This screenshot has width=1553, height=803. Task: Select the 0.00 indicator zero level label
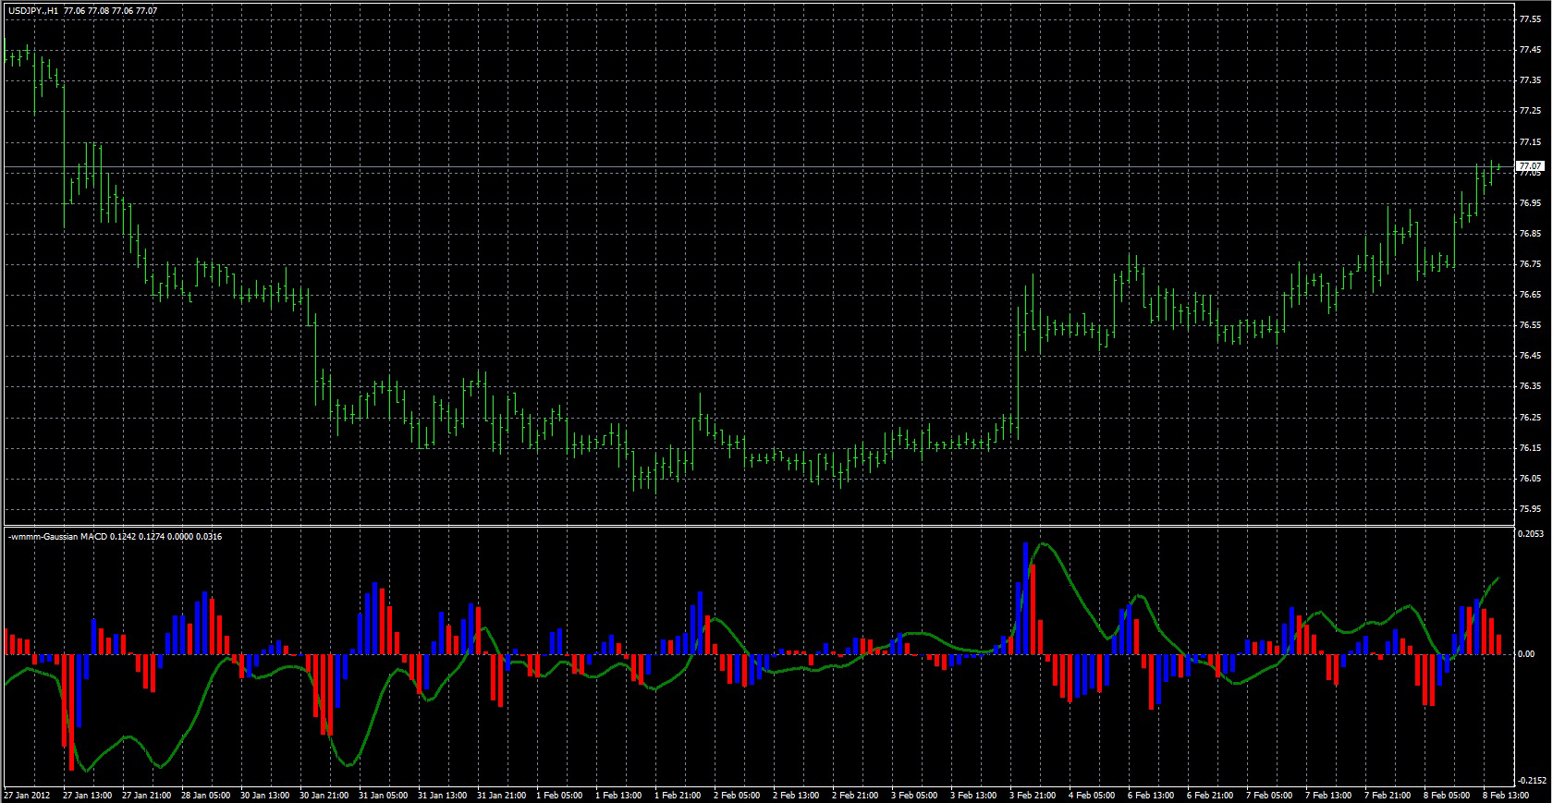1528,654
